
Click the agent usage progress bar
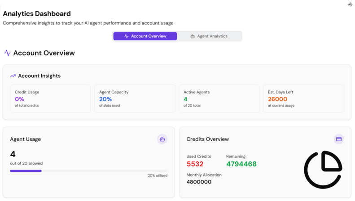point(89,171)
